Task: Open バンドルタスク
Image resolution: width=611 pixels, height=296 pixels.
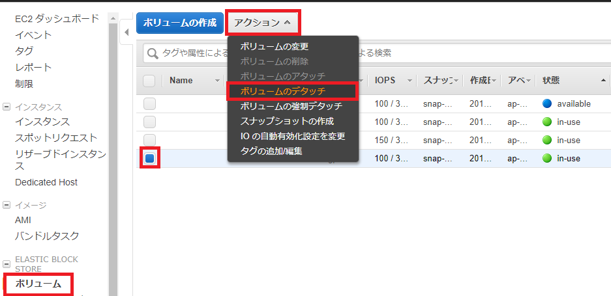Action: (47, 235)
